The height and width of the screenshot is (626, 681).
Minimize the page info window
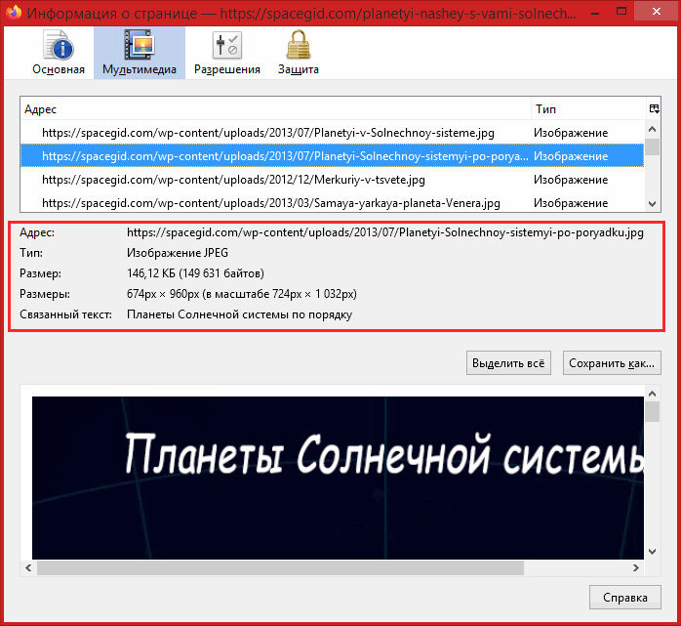click(595, 12)
